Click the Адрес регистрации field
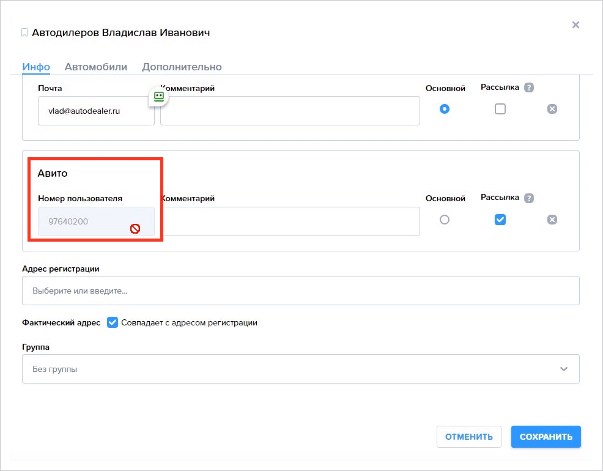603x471 pixels. coord(301,291)
